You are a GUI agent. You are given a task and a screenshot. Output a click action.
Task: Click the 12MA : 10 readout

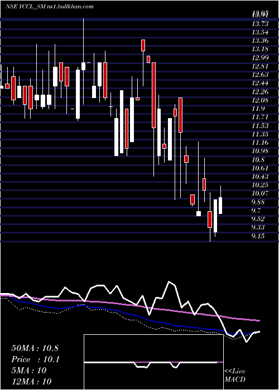[x=31, y=381]
